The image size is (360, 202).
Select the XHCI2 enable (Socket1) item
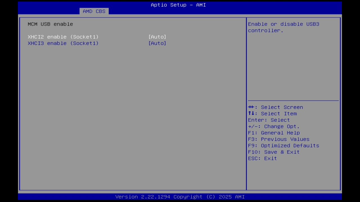click(x=63, y=37)
